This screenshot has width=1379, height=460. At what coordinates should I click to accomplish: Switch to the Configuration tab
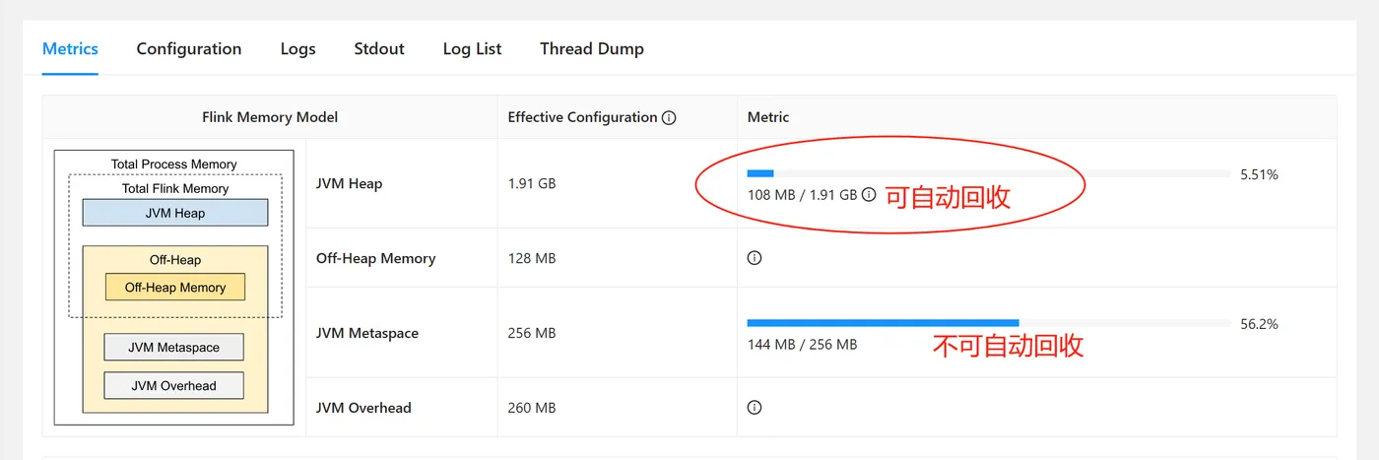(x=189, y=48)
